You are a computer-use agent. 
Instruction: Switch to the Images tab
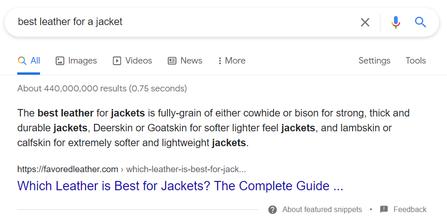pyautogui.click(x=76, y=61)
